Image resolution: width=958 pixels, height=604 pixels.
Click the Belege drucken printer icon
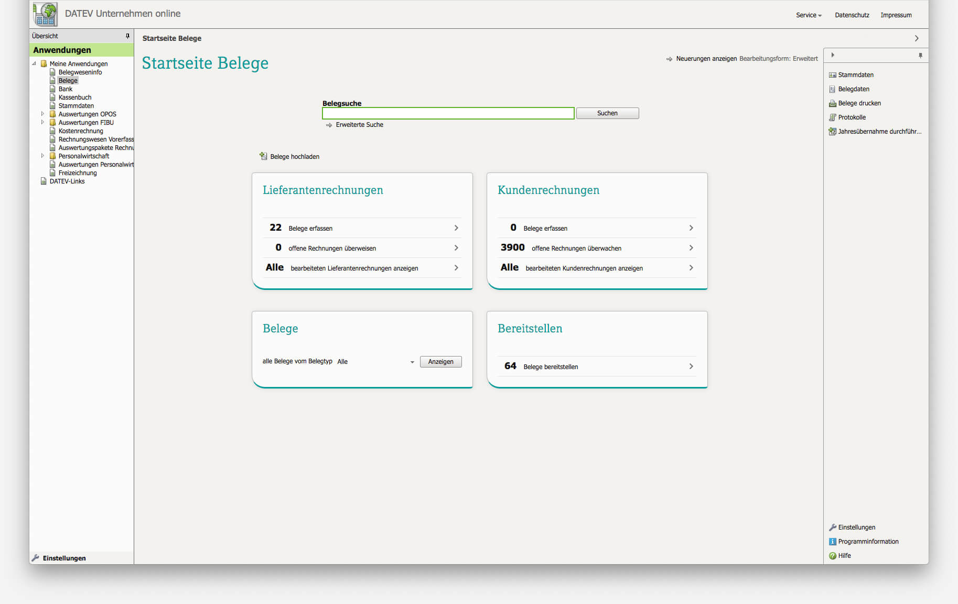pos(832,103)
